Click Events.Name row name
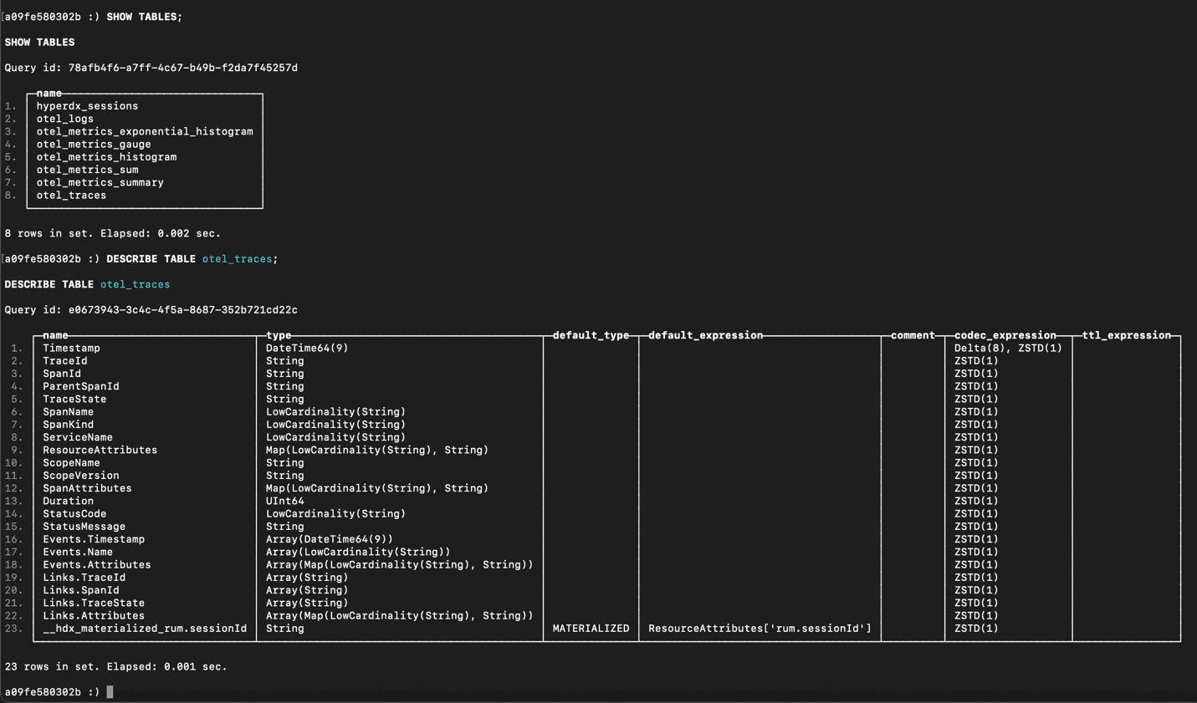This screenshot has width=1197, height=703. pyautogui.click(x=78, y=552)
